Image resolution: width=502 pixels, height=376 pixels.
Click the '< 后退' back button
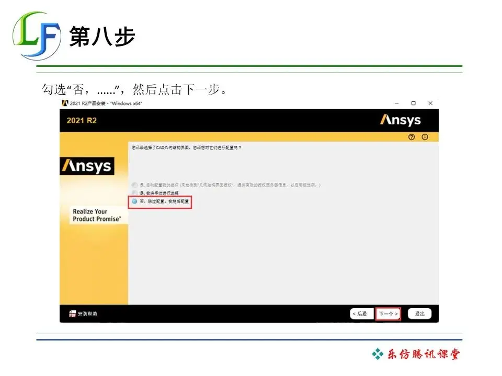361,314
